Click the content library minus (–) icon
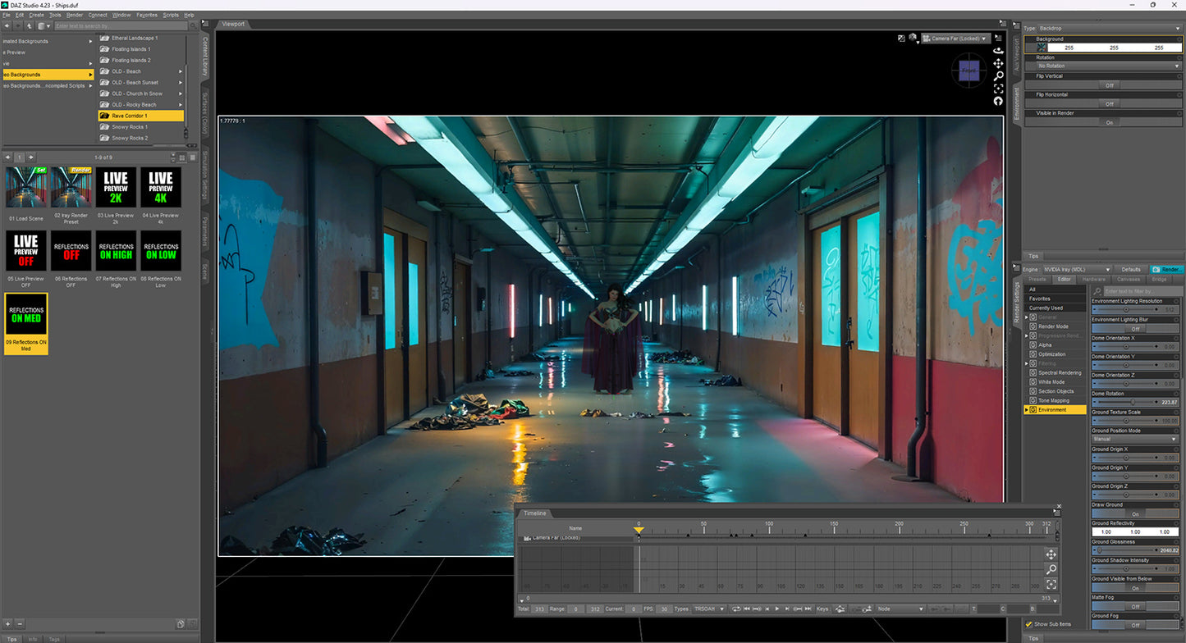Screen dimensions: 1186x643 click(x=20, y=623)
